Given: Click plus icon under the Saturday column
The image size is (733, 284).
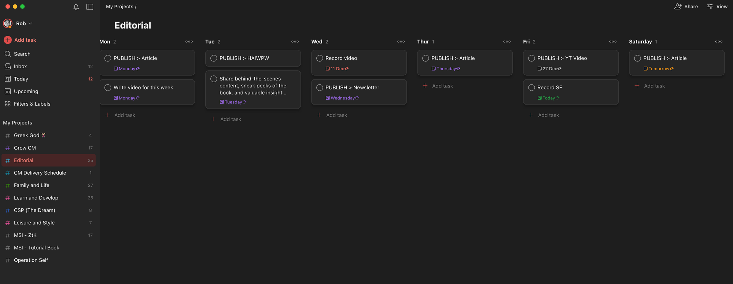Looking at the screenshot, I should (x=637, y=86).
